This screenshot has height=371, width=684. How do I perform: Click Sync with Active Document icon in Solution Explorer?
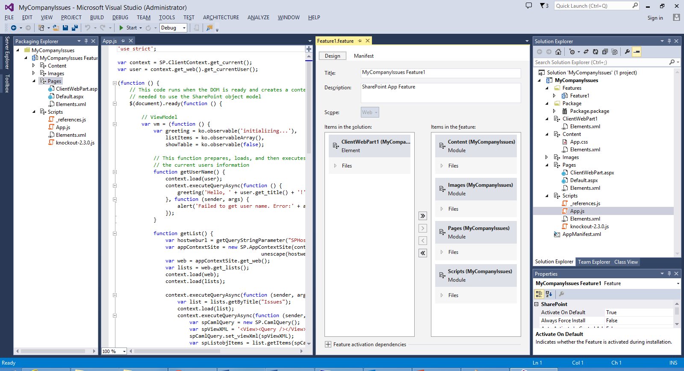coord(586,52)
